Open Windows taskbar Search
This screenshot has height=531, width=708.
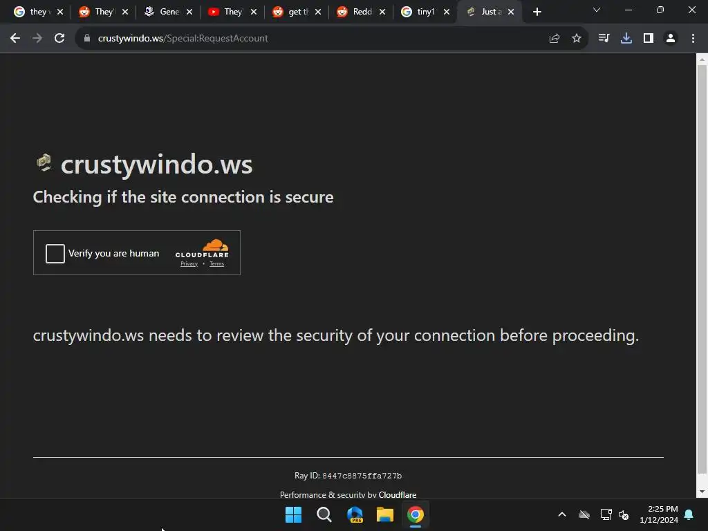[x=324, y=514]
